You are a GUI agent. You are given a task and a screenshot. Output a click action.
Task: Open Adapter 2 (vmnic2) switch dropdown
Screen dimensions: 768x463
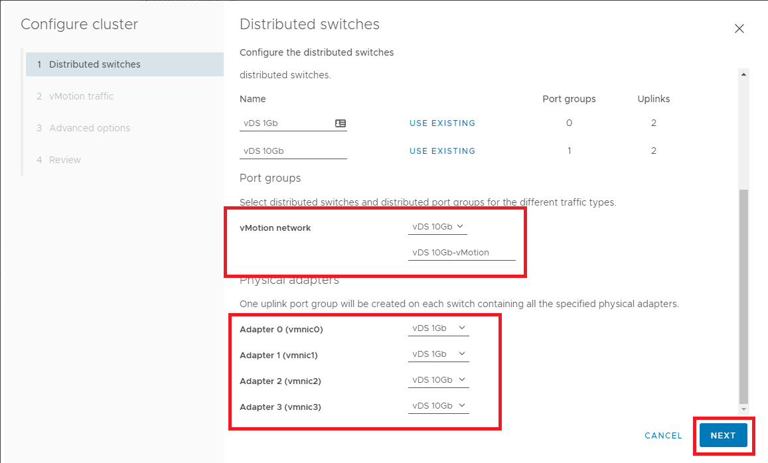pyautogui.click(x=438, y=380)
